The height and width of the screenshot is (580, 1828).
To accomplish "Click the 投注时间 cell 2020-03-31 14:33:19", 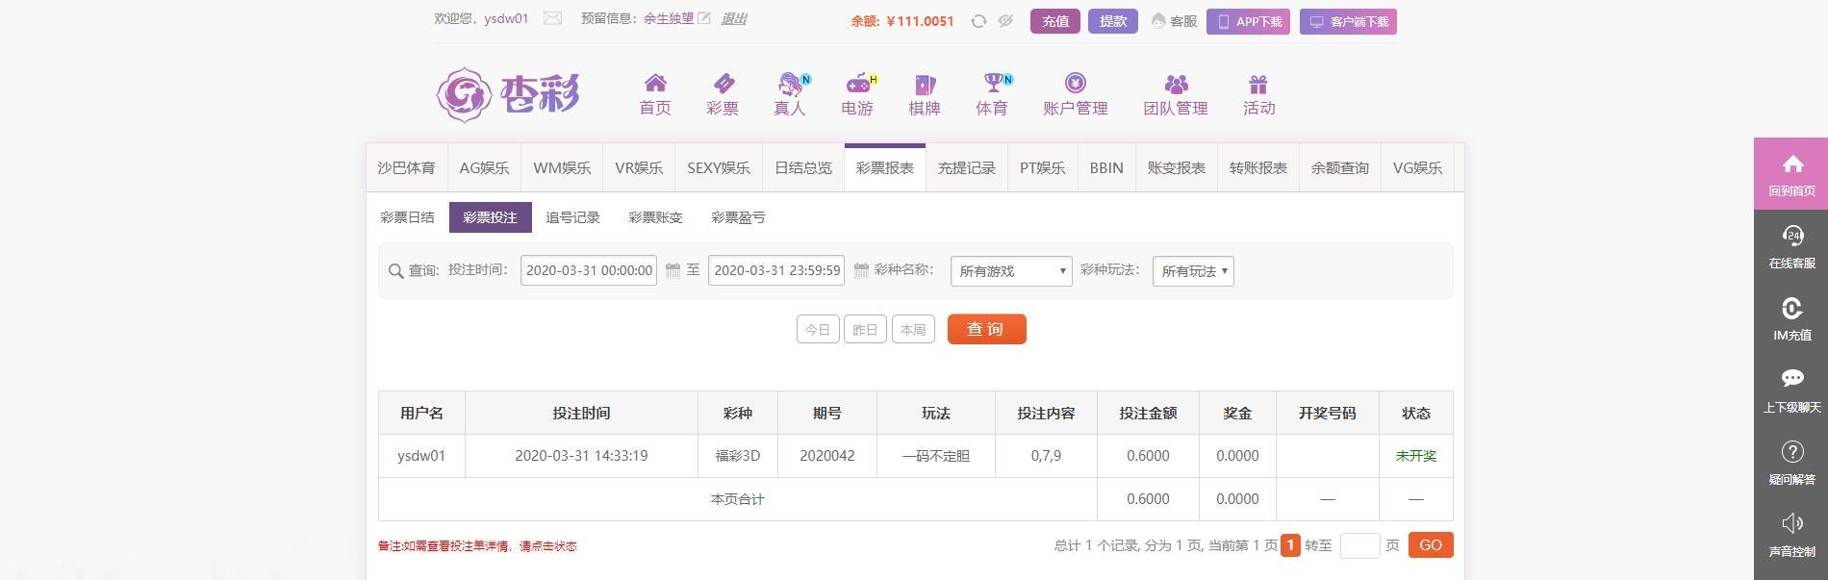I will pyautogui.click(x=581, y=456).
